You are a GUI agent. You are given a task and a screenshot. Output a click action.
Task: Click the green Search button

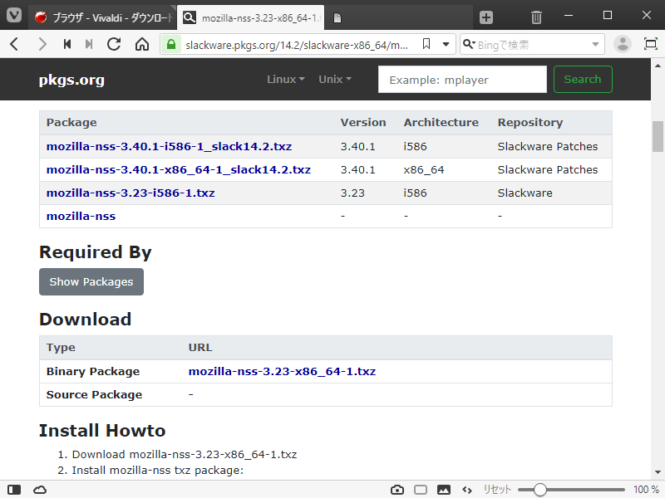pos(583,79)
